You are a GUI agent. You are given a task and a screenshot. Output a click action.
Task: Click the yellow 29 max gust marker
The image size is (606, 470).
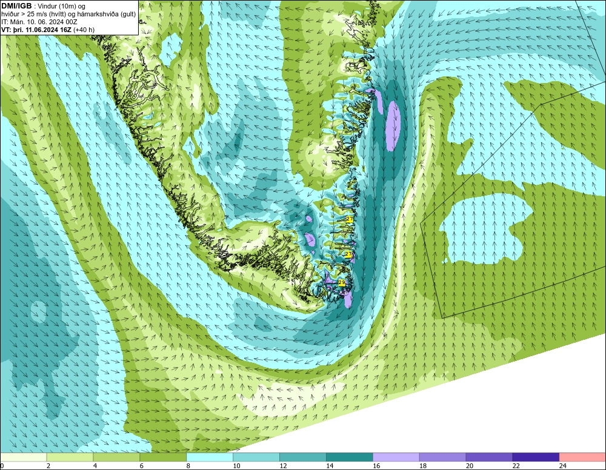342,283
